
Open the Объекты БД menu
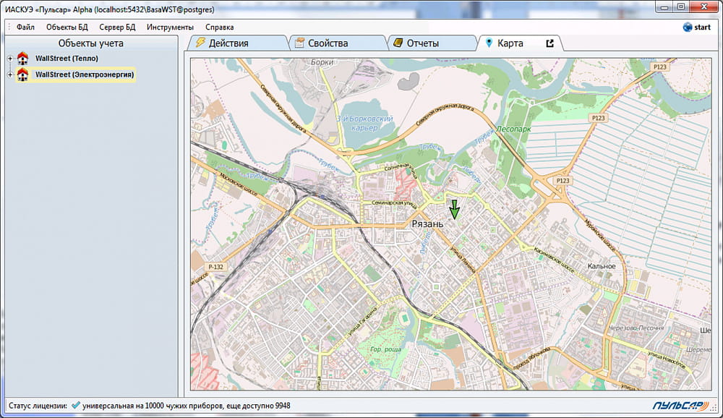[x=67, y=27]
